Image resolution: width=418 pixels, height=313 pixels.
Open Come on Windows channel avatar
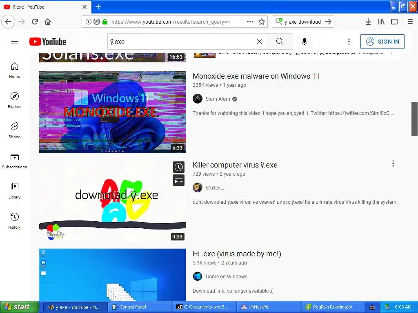click(198, 277)
